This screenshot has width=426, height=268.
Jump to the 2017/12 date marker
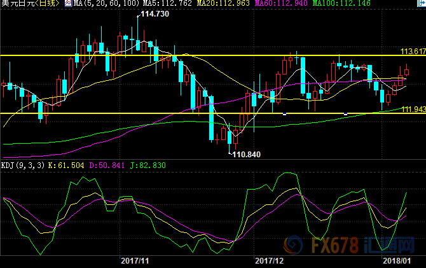pos(268,260)
